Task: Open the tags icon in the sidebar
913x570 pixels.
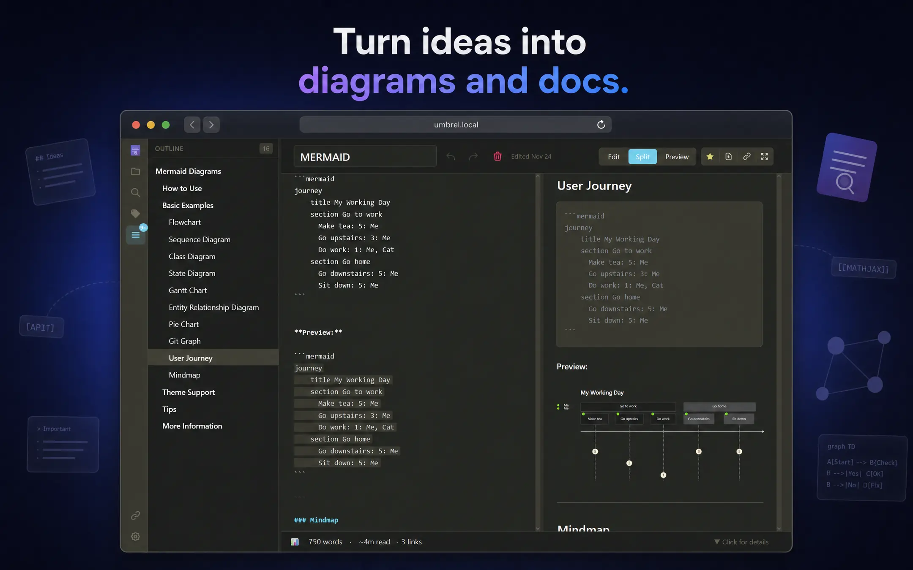Action: pos(135,214)
